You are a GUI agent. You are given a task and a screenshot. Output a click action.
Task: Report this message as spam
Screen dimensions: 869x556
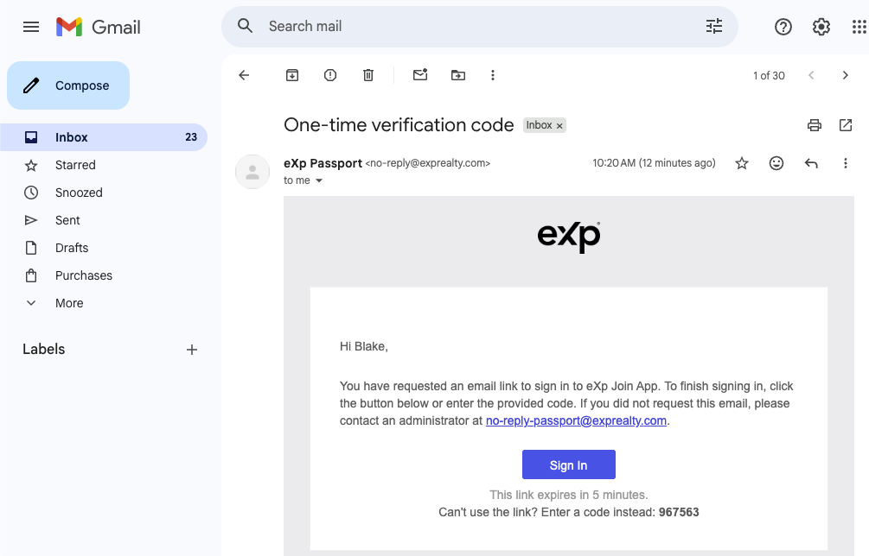tap(330, 75)
